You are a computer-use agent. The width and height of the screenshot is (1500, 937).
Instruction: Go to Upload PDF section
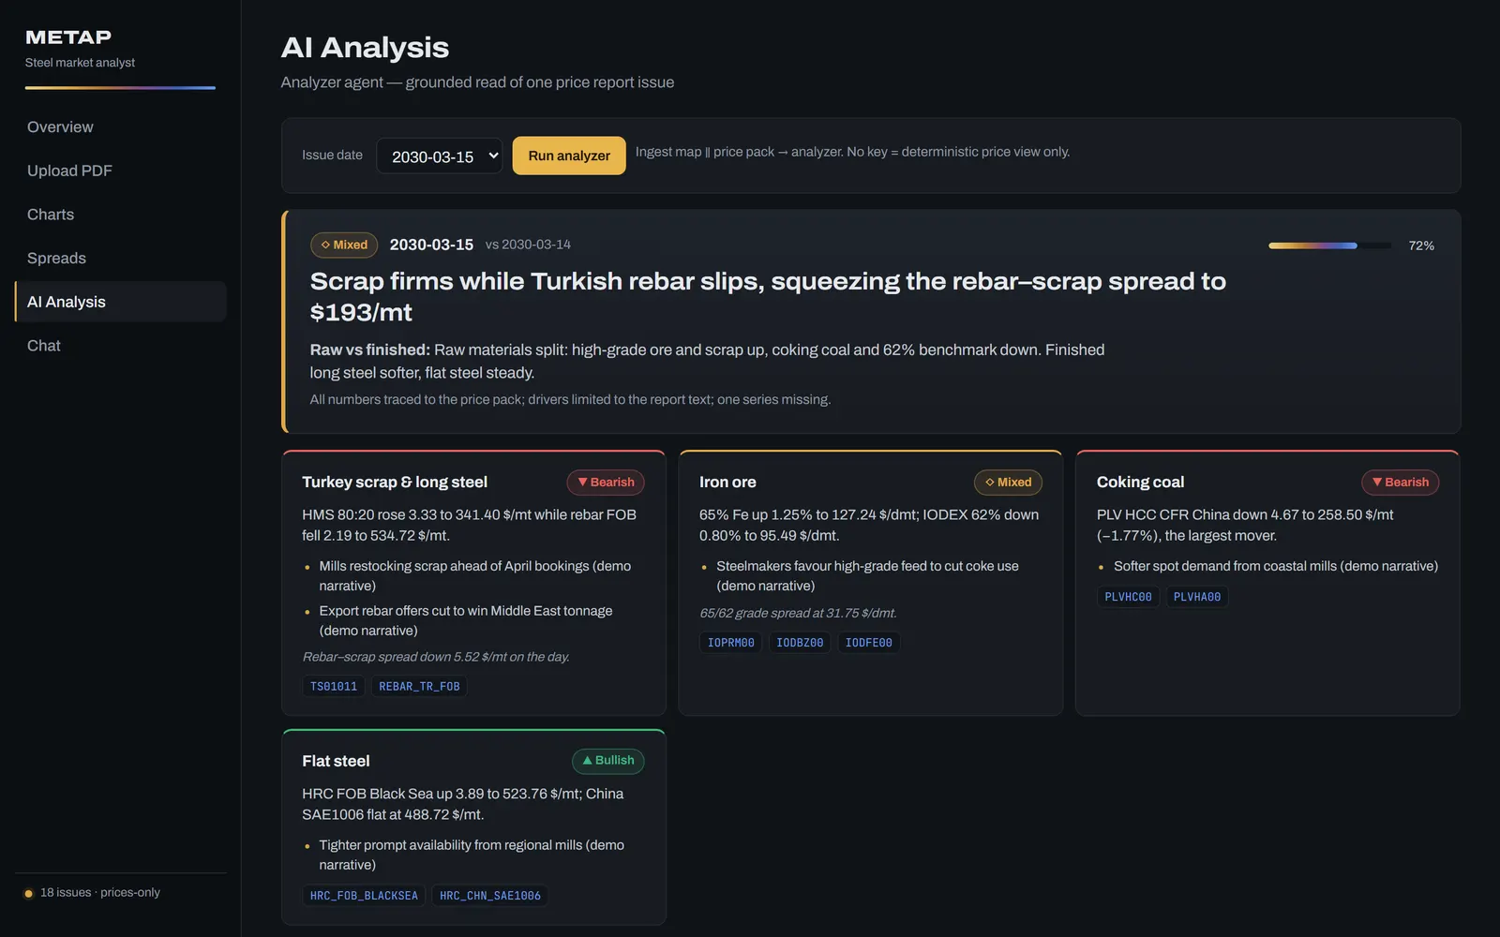click(120, 171)
